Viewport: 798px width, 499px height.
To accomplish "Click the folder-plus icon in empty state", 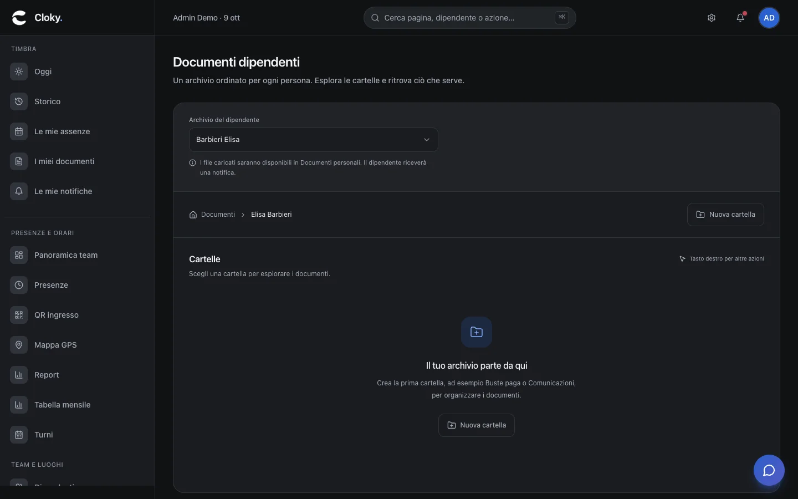I will coord(477,332).
